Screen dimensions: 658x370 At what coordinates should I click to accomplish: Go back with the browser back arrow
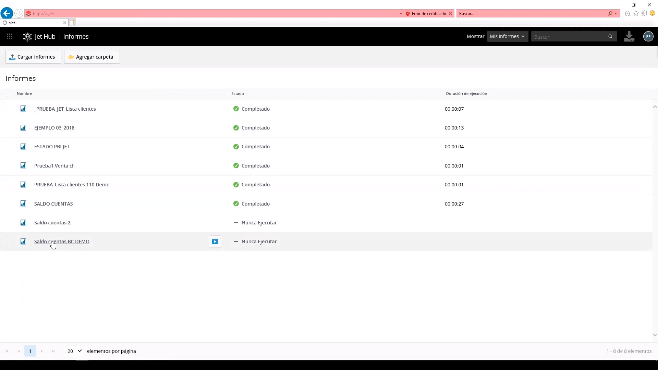7,13
